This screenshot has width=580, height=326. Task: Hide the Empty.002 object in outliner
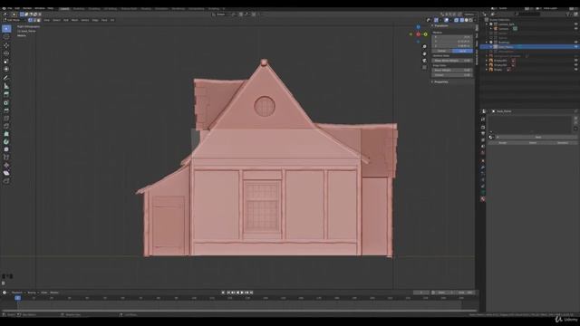point(576,65)
